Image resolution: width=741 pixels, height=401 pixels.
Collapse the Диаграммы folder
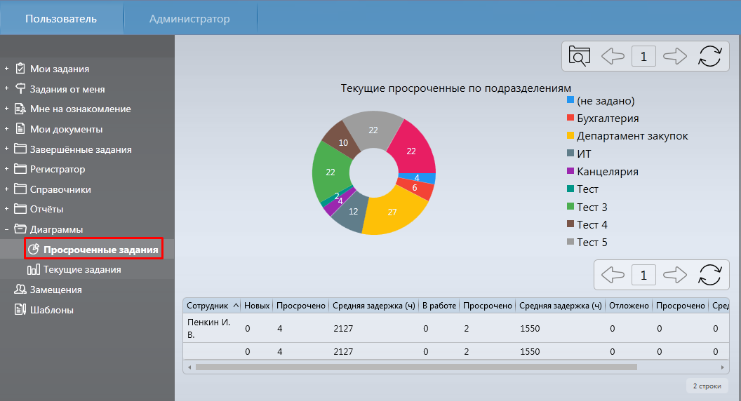click(6, 229)
